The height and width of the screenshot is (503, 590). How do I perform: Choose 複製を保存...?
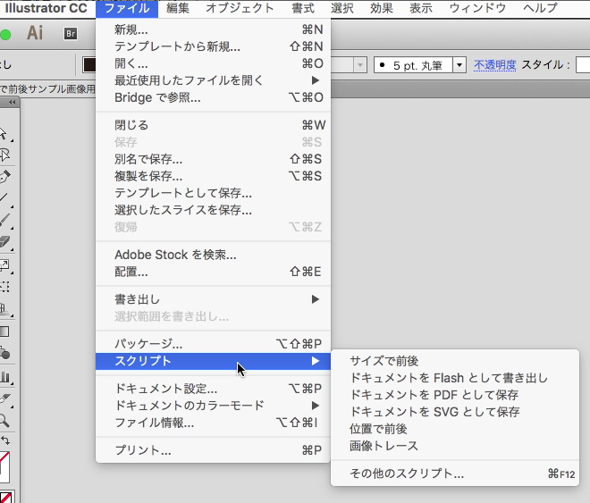213,176
